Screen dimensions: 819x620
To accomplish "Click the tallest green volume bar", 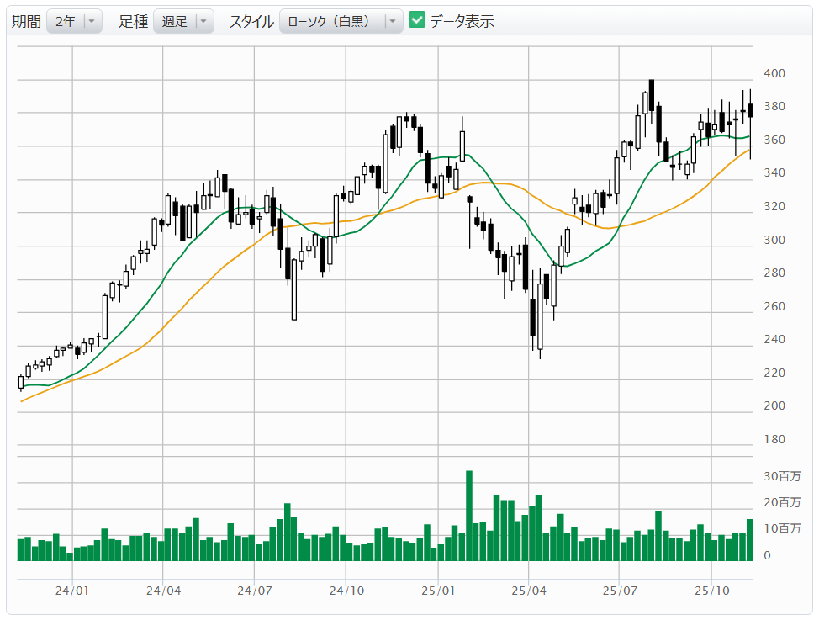I will click(469, 516).
